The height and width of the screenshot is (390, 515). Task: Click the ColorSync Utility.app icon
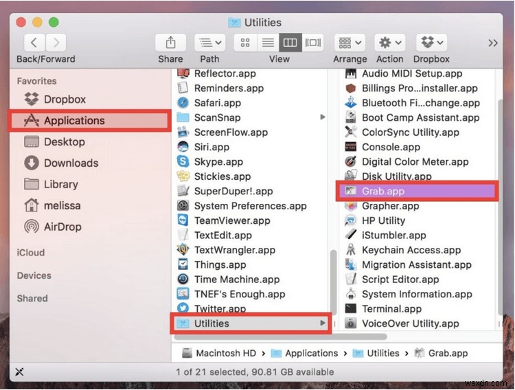[350, 133]
